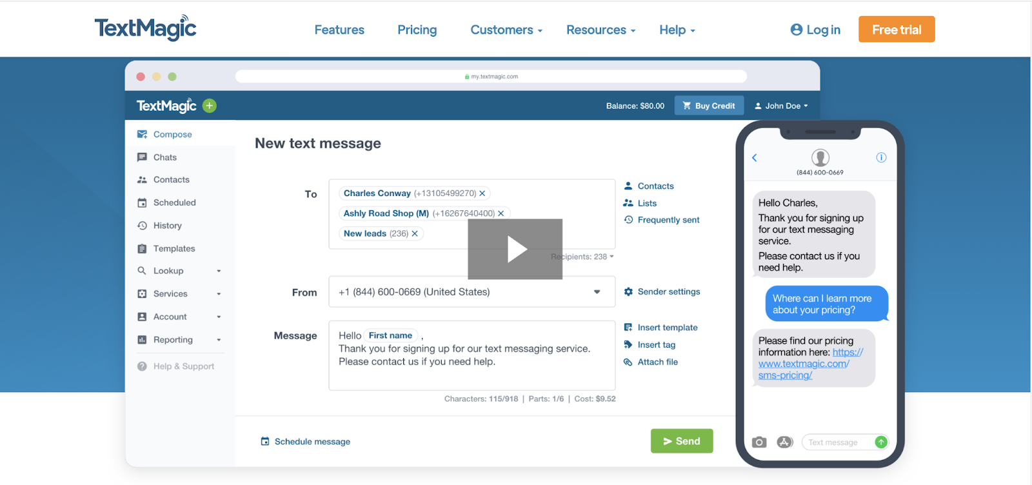1032x485 pixels.
Task: Open the From number dropdown
Action: click(x=472, y=292)
